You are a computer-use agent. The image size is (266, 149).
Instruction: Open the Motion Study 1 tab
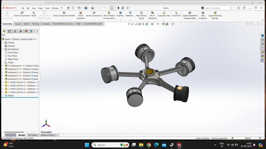click(x=48, y=135)
